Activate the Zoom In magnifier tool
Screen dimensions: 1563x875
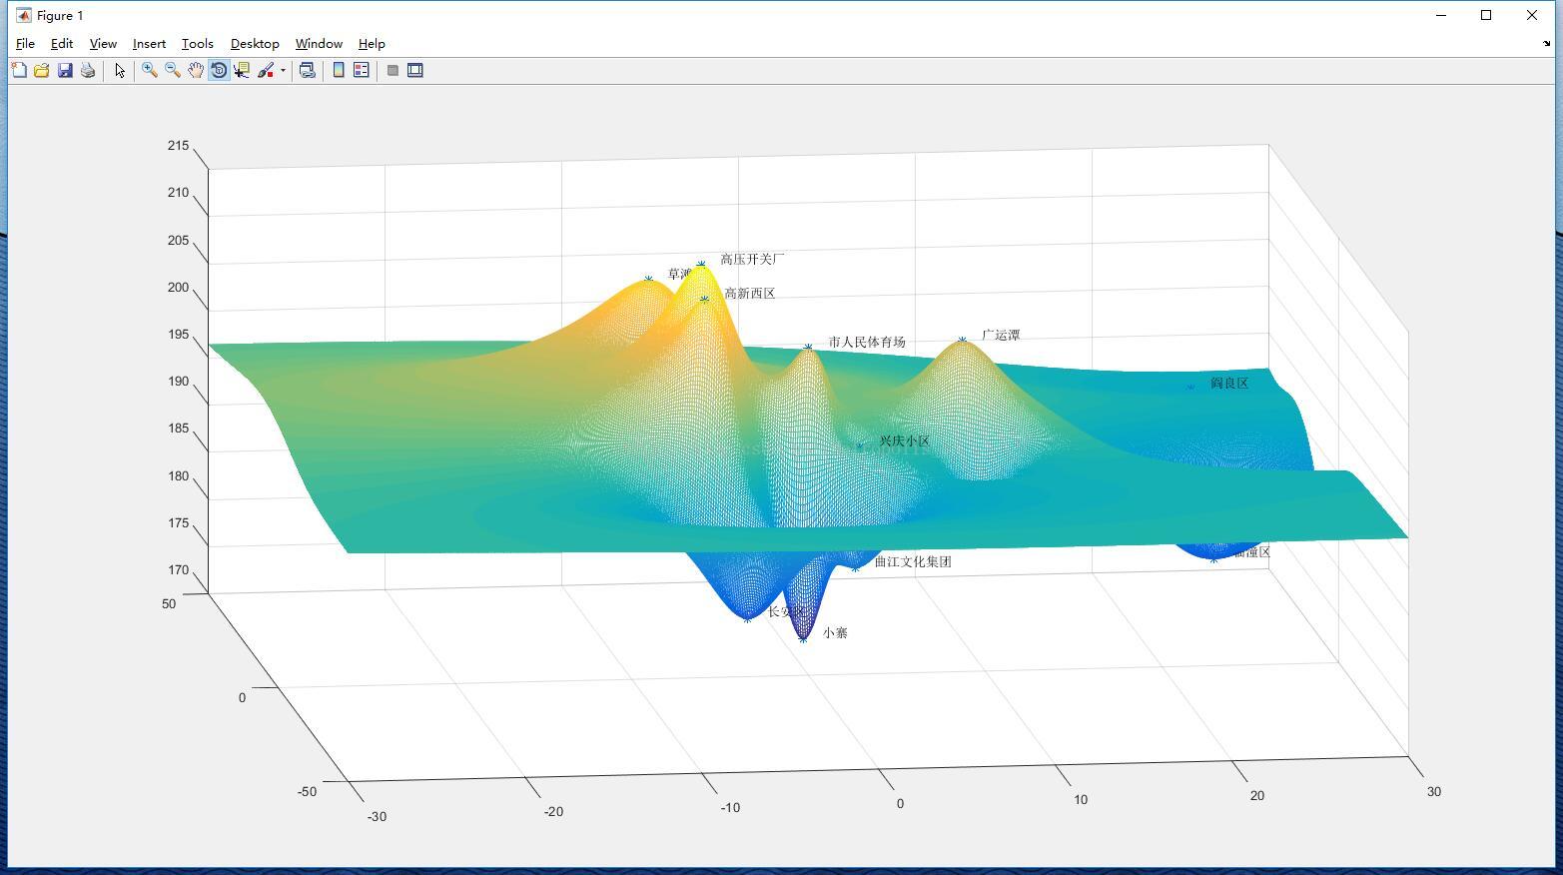click(x=150, y=70)
